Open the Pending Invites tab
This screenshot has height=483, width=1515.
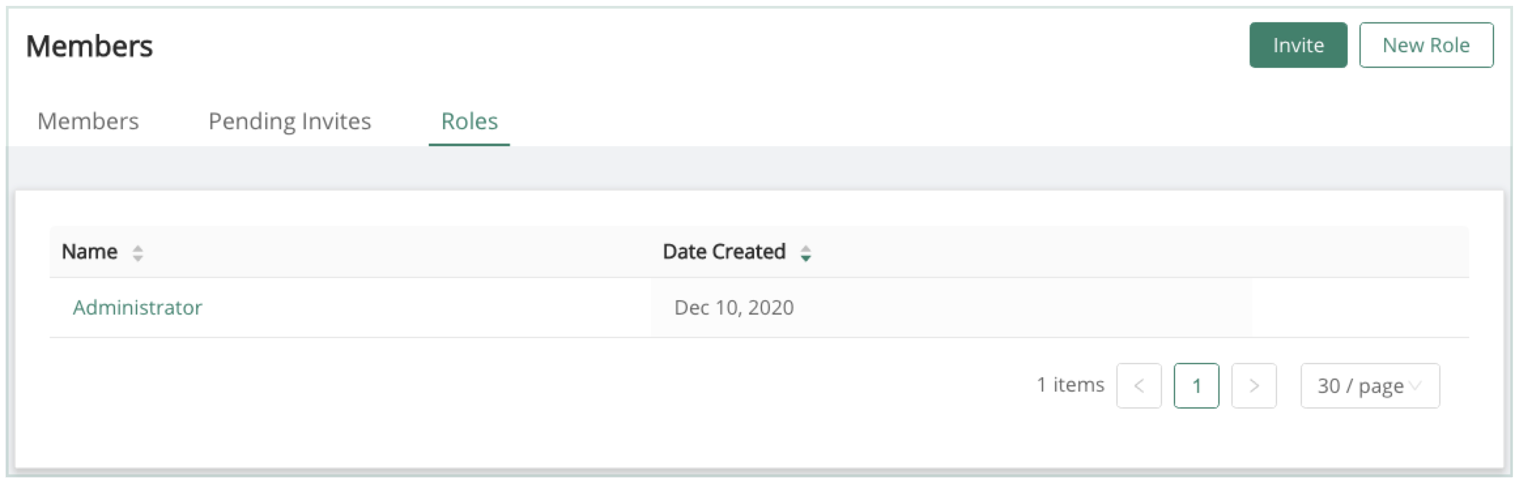[x=290, y=121]
